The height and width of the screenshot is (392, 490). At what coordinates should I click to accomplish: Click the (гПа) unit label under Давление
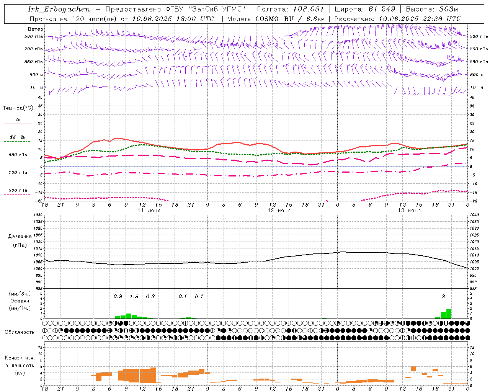pos(20,245)
